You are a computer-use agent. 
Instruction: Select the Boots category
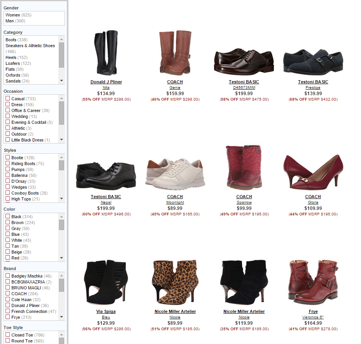point(11,40)
